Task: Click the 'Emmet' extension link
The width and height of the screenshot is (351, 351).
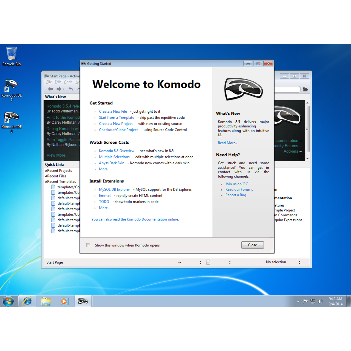Action: tap(105, 196)
